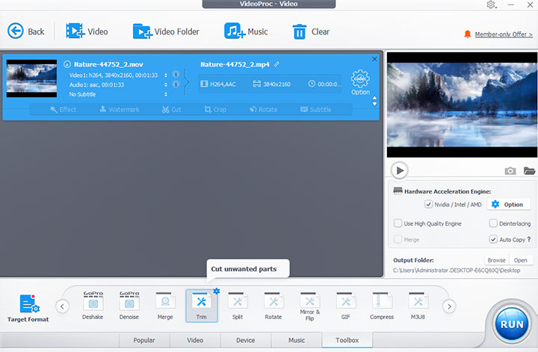Toggle the Auto Copy checkbox
538x352 pixels.
coord(493,239)
